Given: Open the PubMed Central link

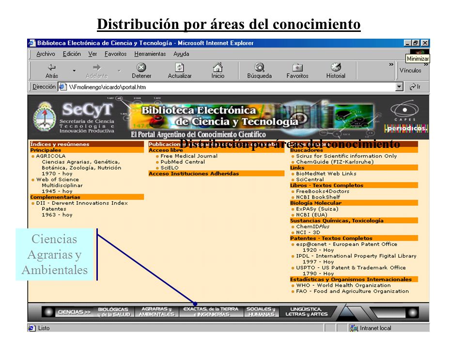Looking at the screenshot, I should click(183, 162).
